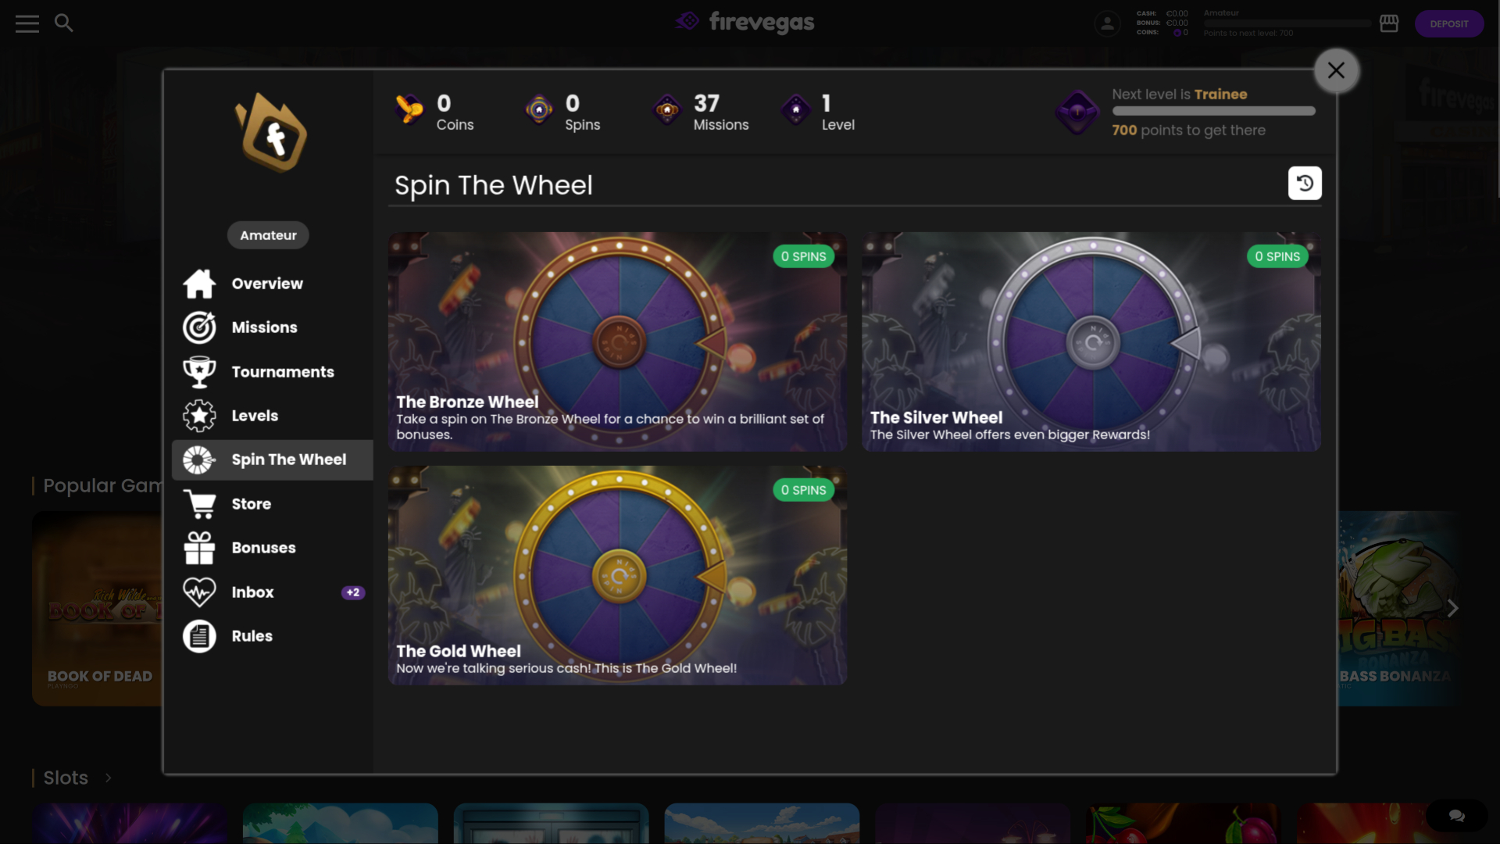
Task: Click the search magnifier icon
Action: click(x=64, y=23)
